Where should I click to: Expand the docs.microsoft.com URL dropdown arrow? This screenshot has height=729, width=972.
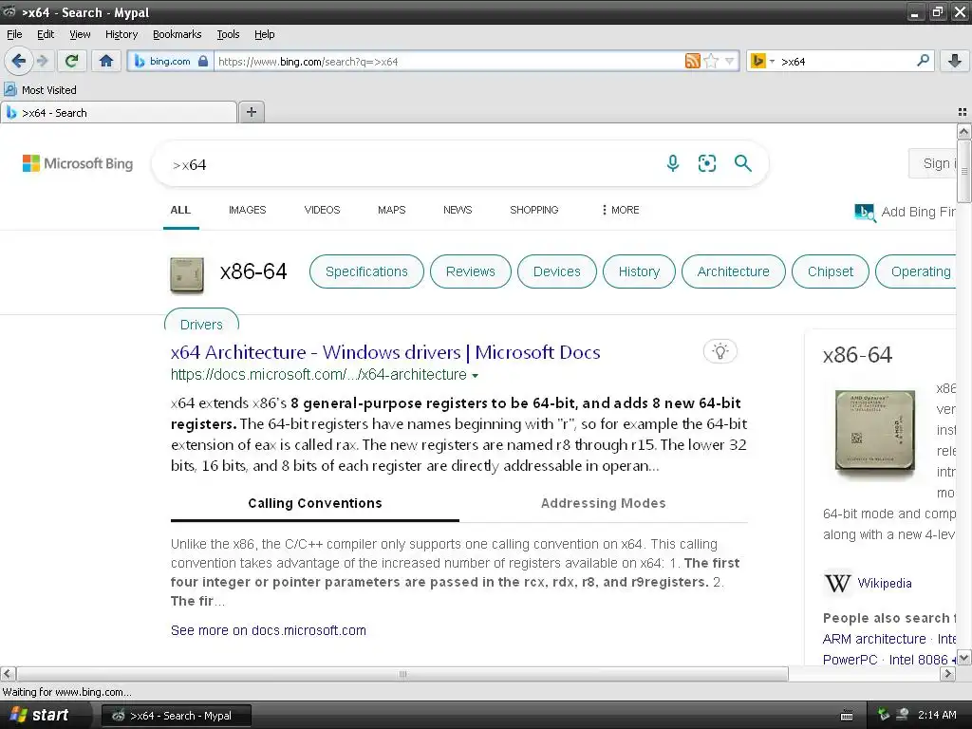click(475, 376)
